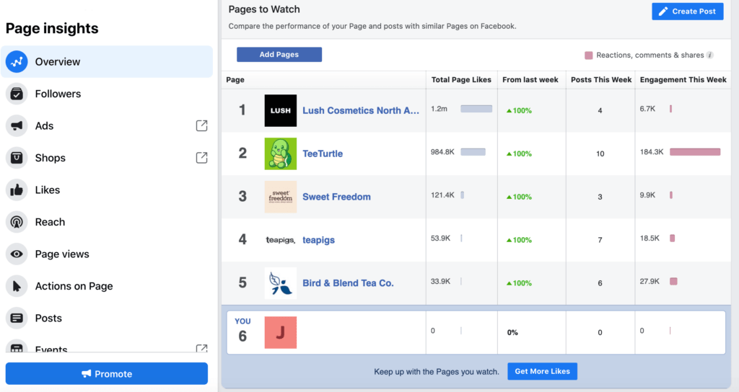Click the pencil icon in Create Post
This screenshot has width=739, height=392.
point(663,12)
